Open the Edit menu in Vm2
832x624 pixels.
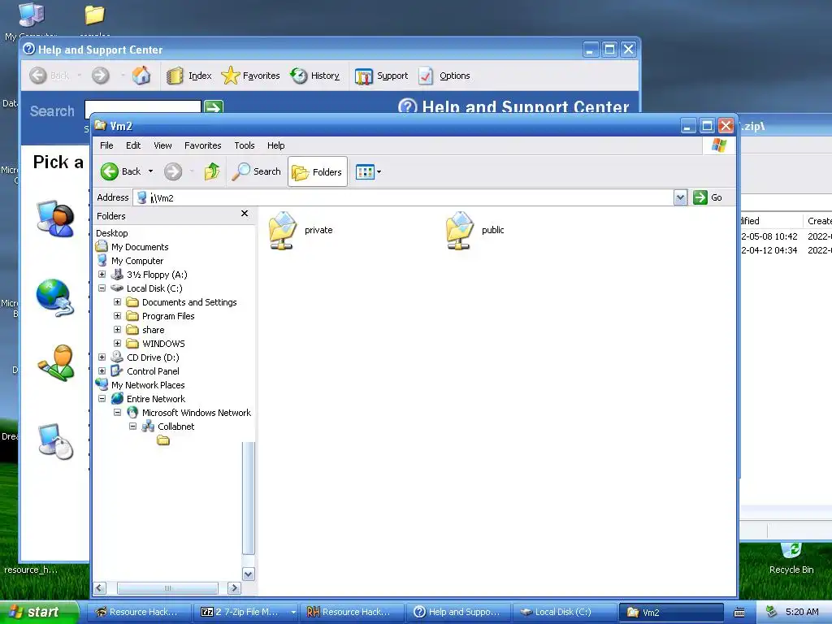(x=133, y=145)
